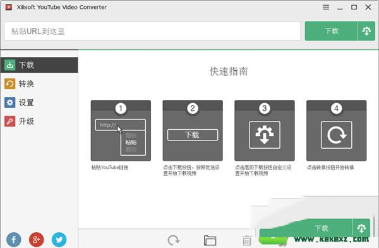Click the green 下载 button next to URL field

click(331, 31)
